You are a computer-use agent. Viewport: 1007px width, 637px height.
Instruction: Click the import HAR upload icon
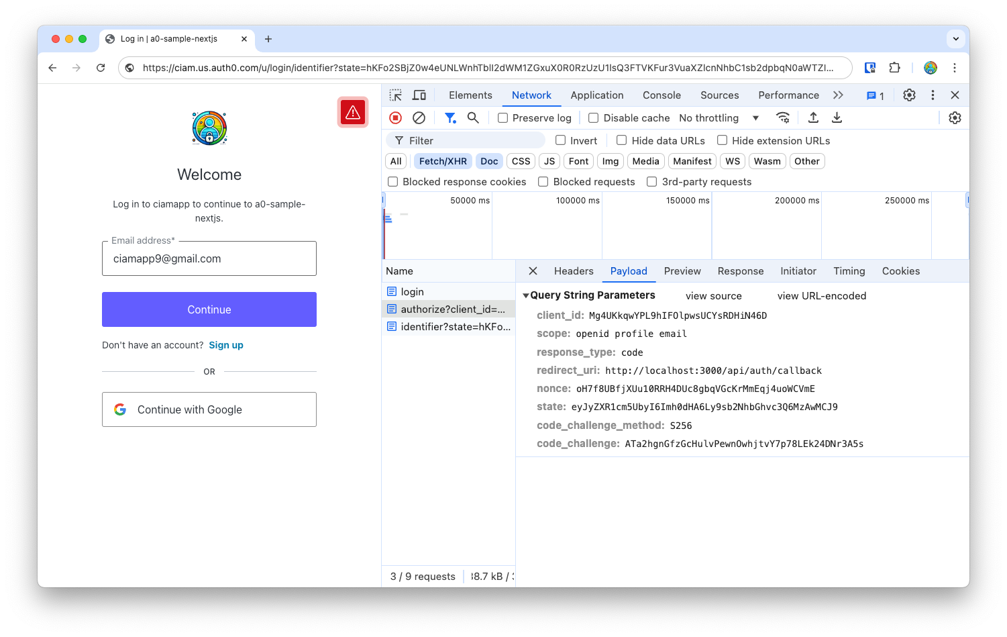pos(813,118)
